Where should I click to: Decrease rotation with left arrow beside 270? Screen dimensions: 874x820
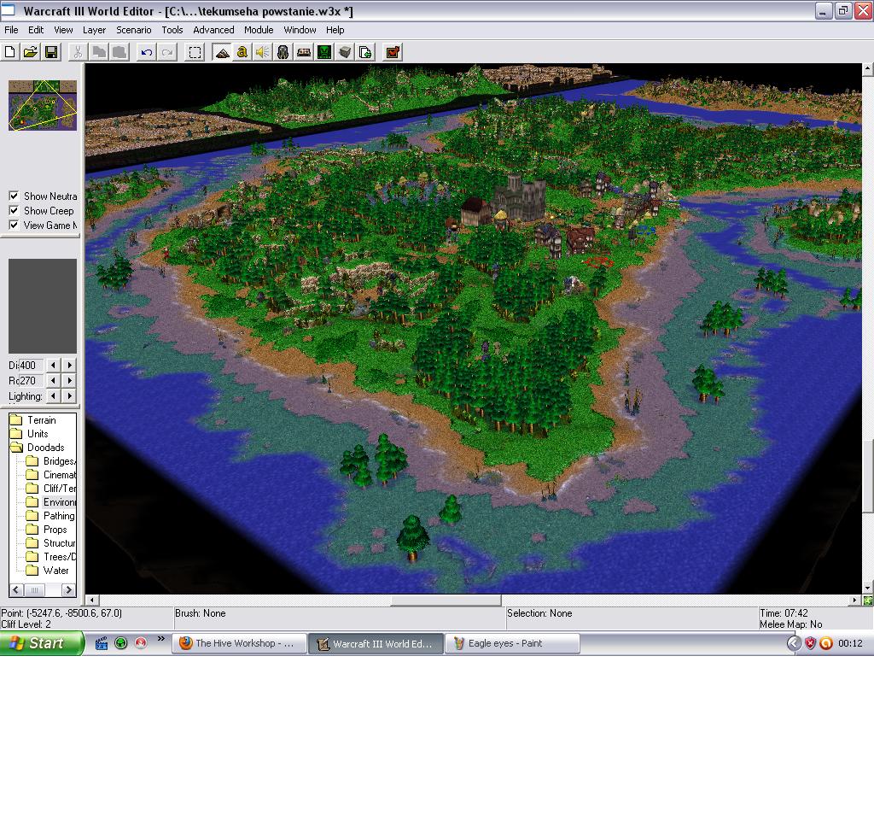pos(53,380)
